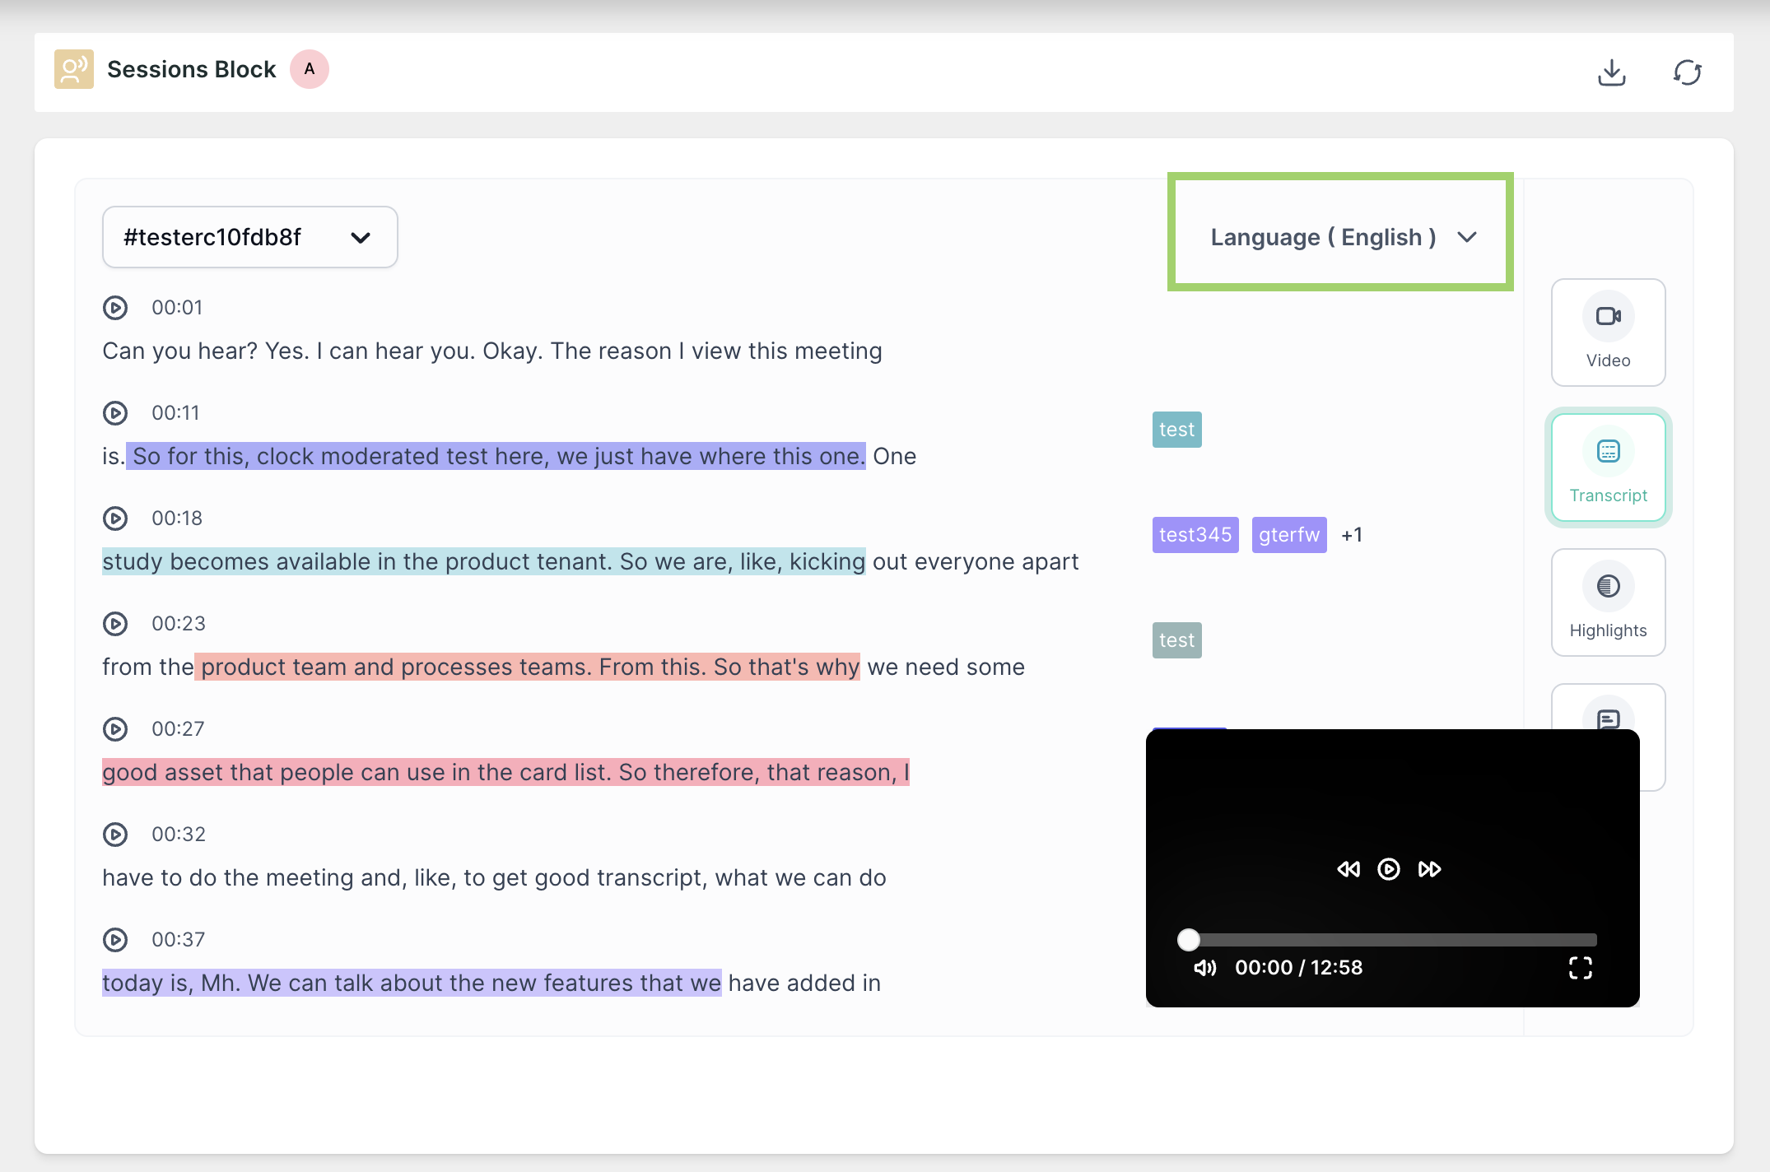Image resolution: width=1770 pixels, height=1172 pixels.
Task: Click the download icon in header
Action: (x=1611, y=72)
